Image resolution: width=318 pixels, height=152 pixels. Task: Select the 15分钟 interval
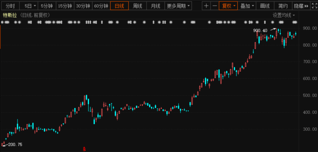point(65,6)
